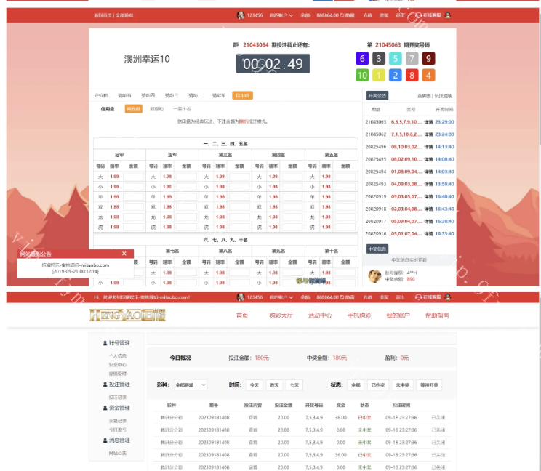The height and width of the screenshot is (471, 541).
Task: Click the balance refresh icon in top bar
Action: 342,15
